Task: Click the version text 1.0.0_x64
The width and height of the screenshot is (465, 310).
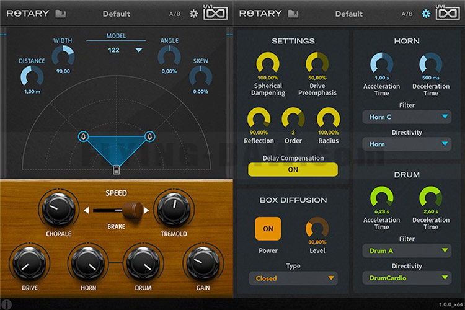Action: 451,304
